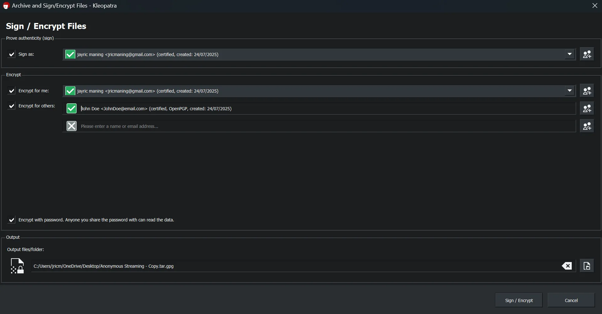Disable Encrypt for others checkbox
This screenshot has width=602, height=314.
tap(12, 106)
